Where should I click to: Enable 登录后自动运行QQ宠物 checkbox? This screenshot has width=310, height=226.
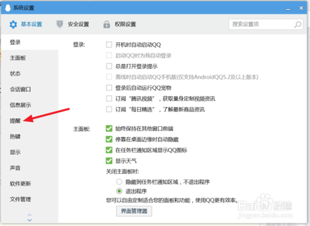point(109,88)
